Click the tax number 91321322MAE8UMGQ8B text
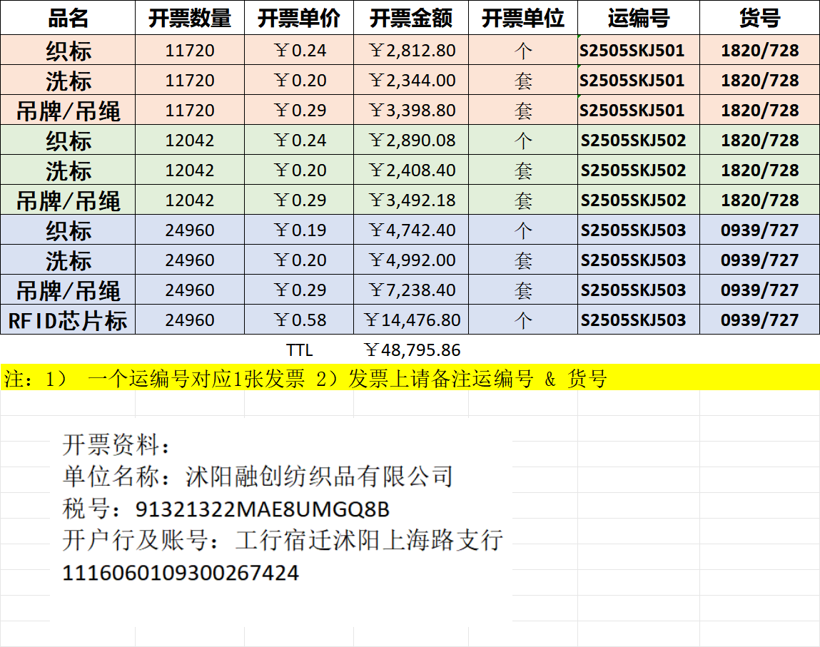Image resolution: width=820 pixels, height=647 pixels. (x=261, y=510)
